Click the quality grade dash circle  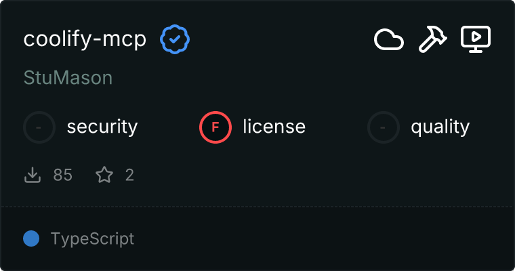[384, 127]
